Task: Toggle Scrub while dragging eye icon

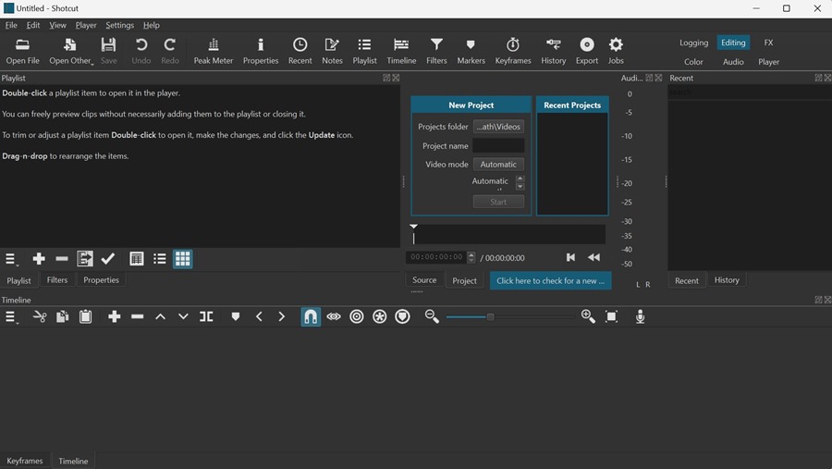Action: (x=334, y=317)
